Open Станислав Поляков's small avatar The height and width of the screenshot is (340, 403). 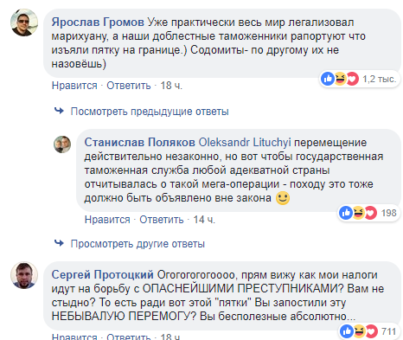[x=62, y=144]
